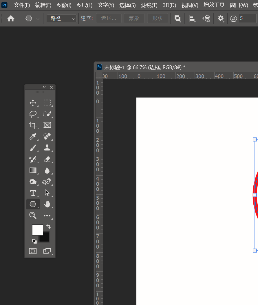Select the Clone Stamp tool
258x305 pixels.
[x=47, y=148]
